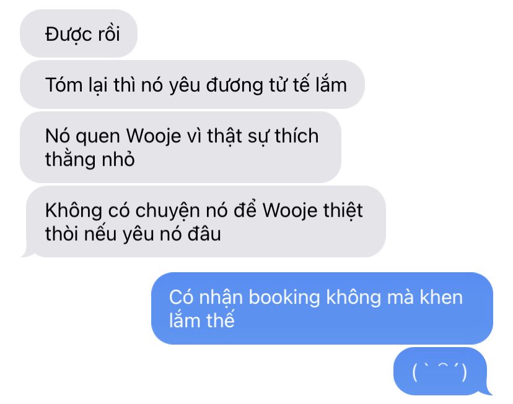Viewport: 513px width, 404px height.
Task: Click the word "Không" starting the fourth message
Action: click(74, 210)
